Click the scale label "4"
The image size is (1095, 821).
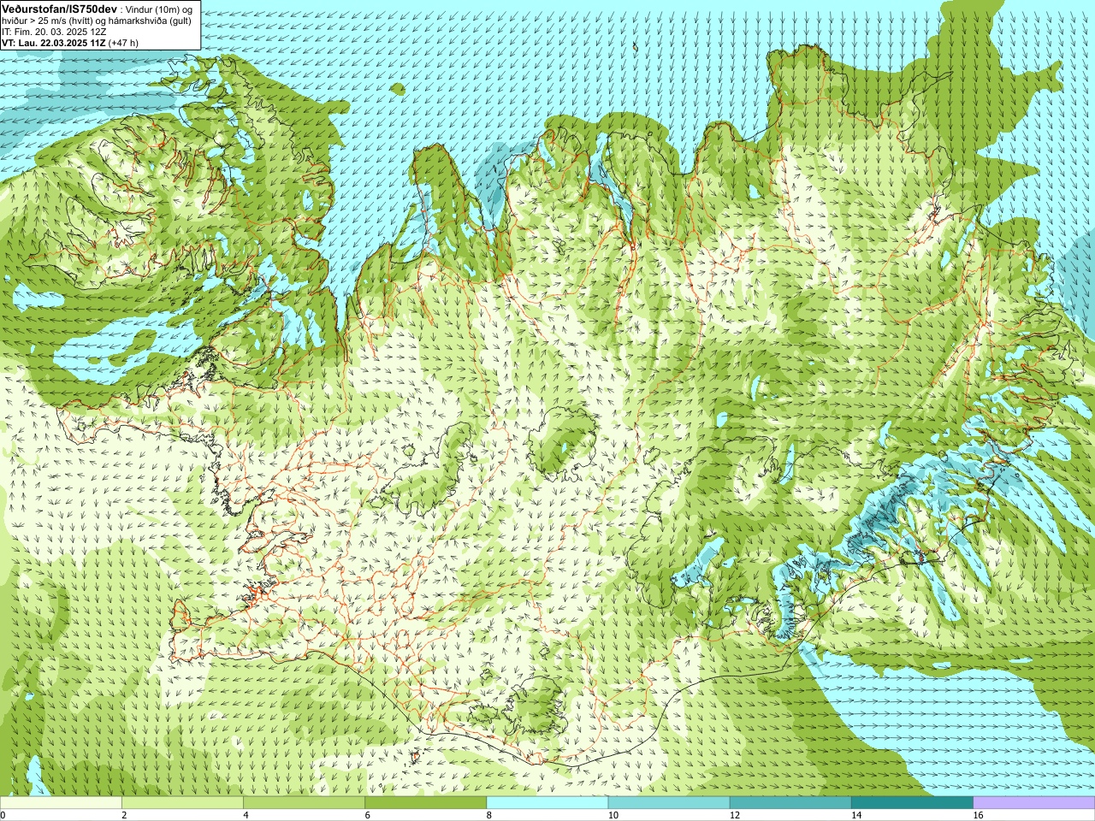click(x=246, y=815)
